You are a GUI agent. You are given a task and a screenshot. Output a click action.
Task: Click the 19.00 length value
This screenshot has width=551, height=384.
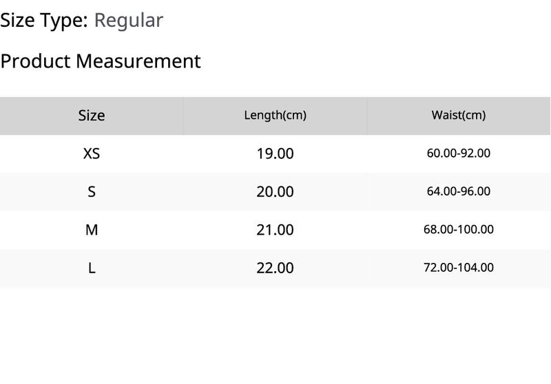tap(275, 153)
